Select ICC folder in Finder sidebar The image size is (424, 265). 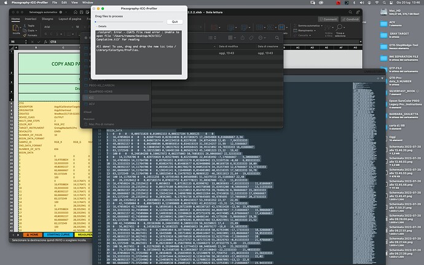pyautogui.click(x=91, y=97)
